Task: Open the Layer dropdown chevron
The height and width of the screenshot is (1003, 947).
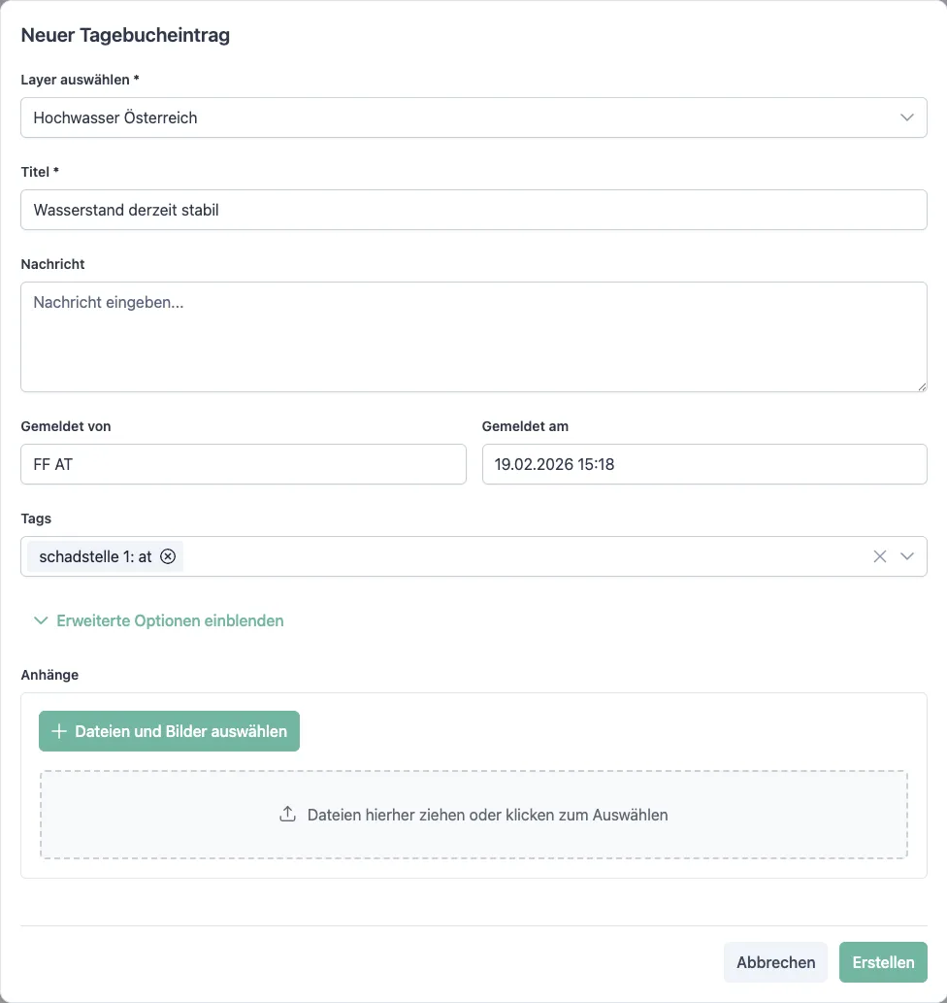Action: [907, 117]
